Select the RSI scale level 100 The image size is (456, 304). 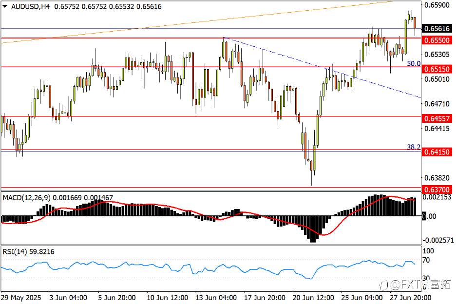coord(428,251)
